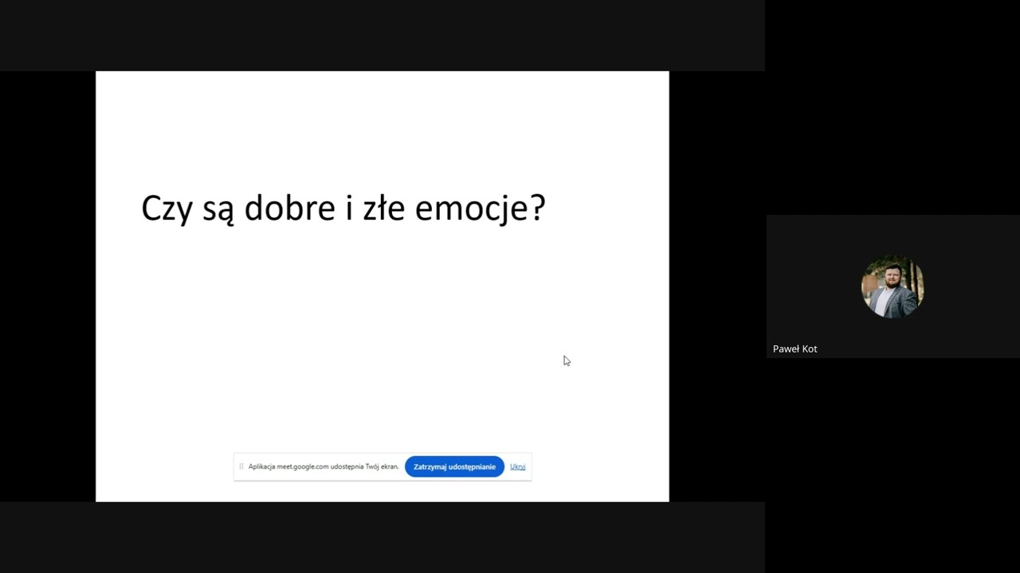Viewport: 1020px width, 573px height.
Task: Click the word 'dobre' in the slide heading
Action: point(289,209)
